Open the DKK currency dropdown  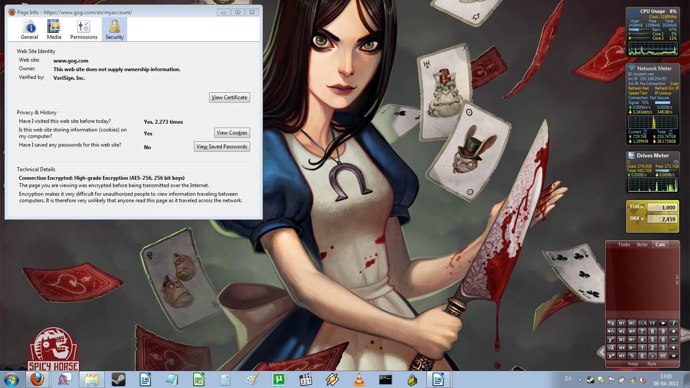pyautogui.click(x=637, y=219)
